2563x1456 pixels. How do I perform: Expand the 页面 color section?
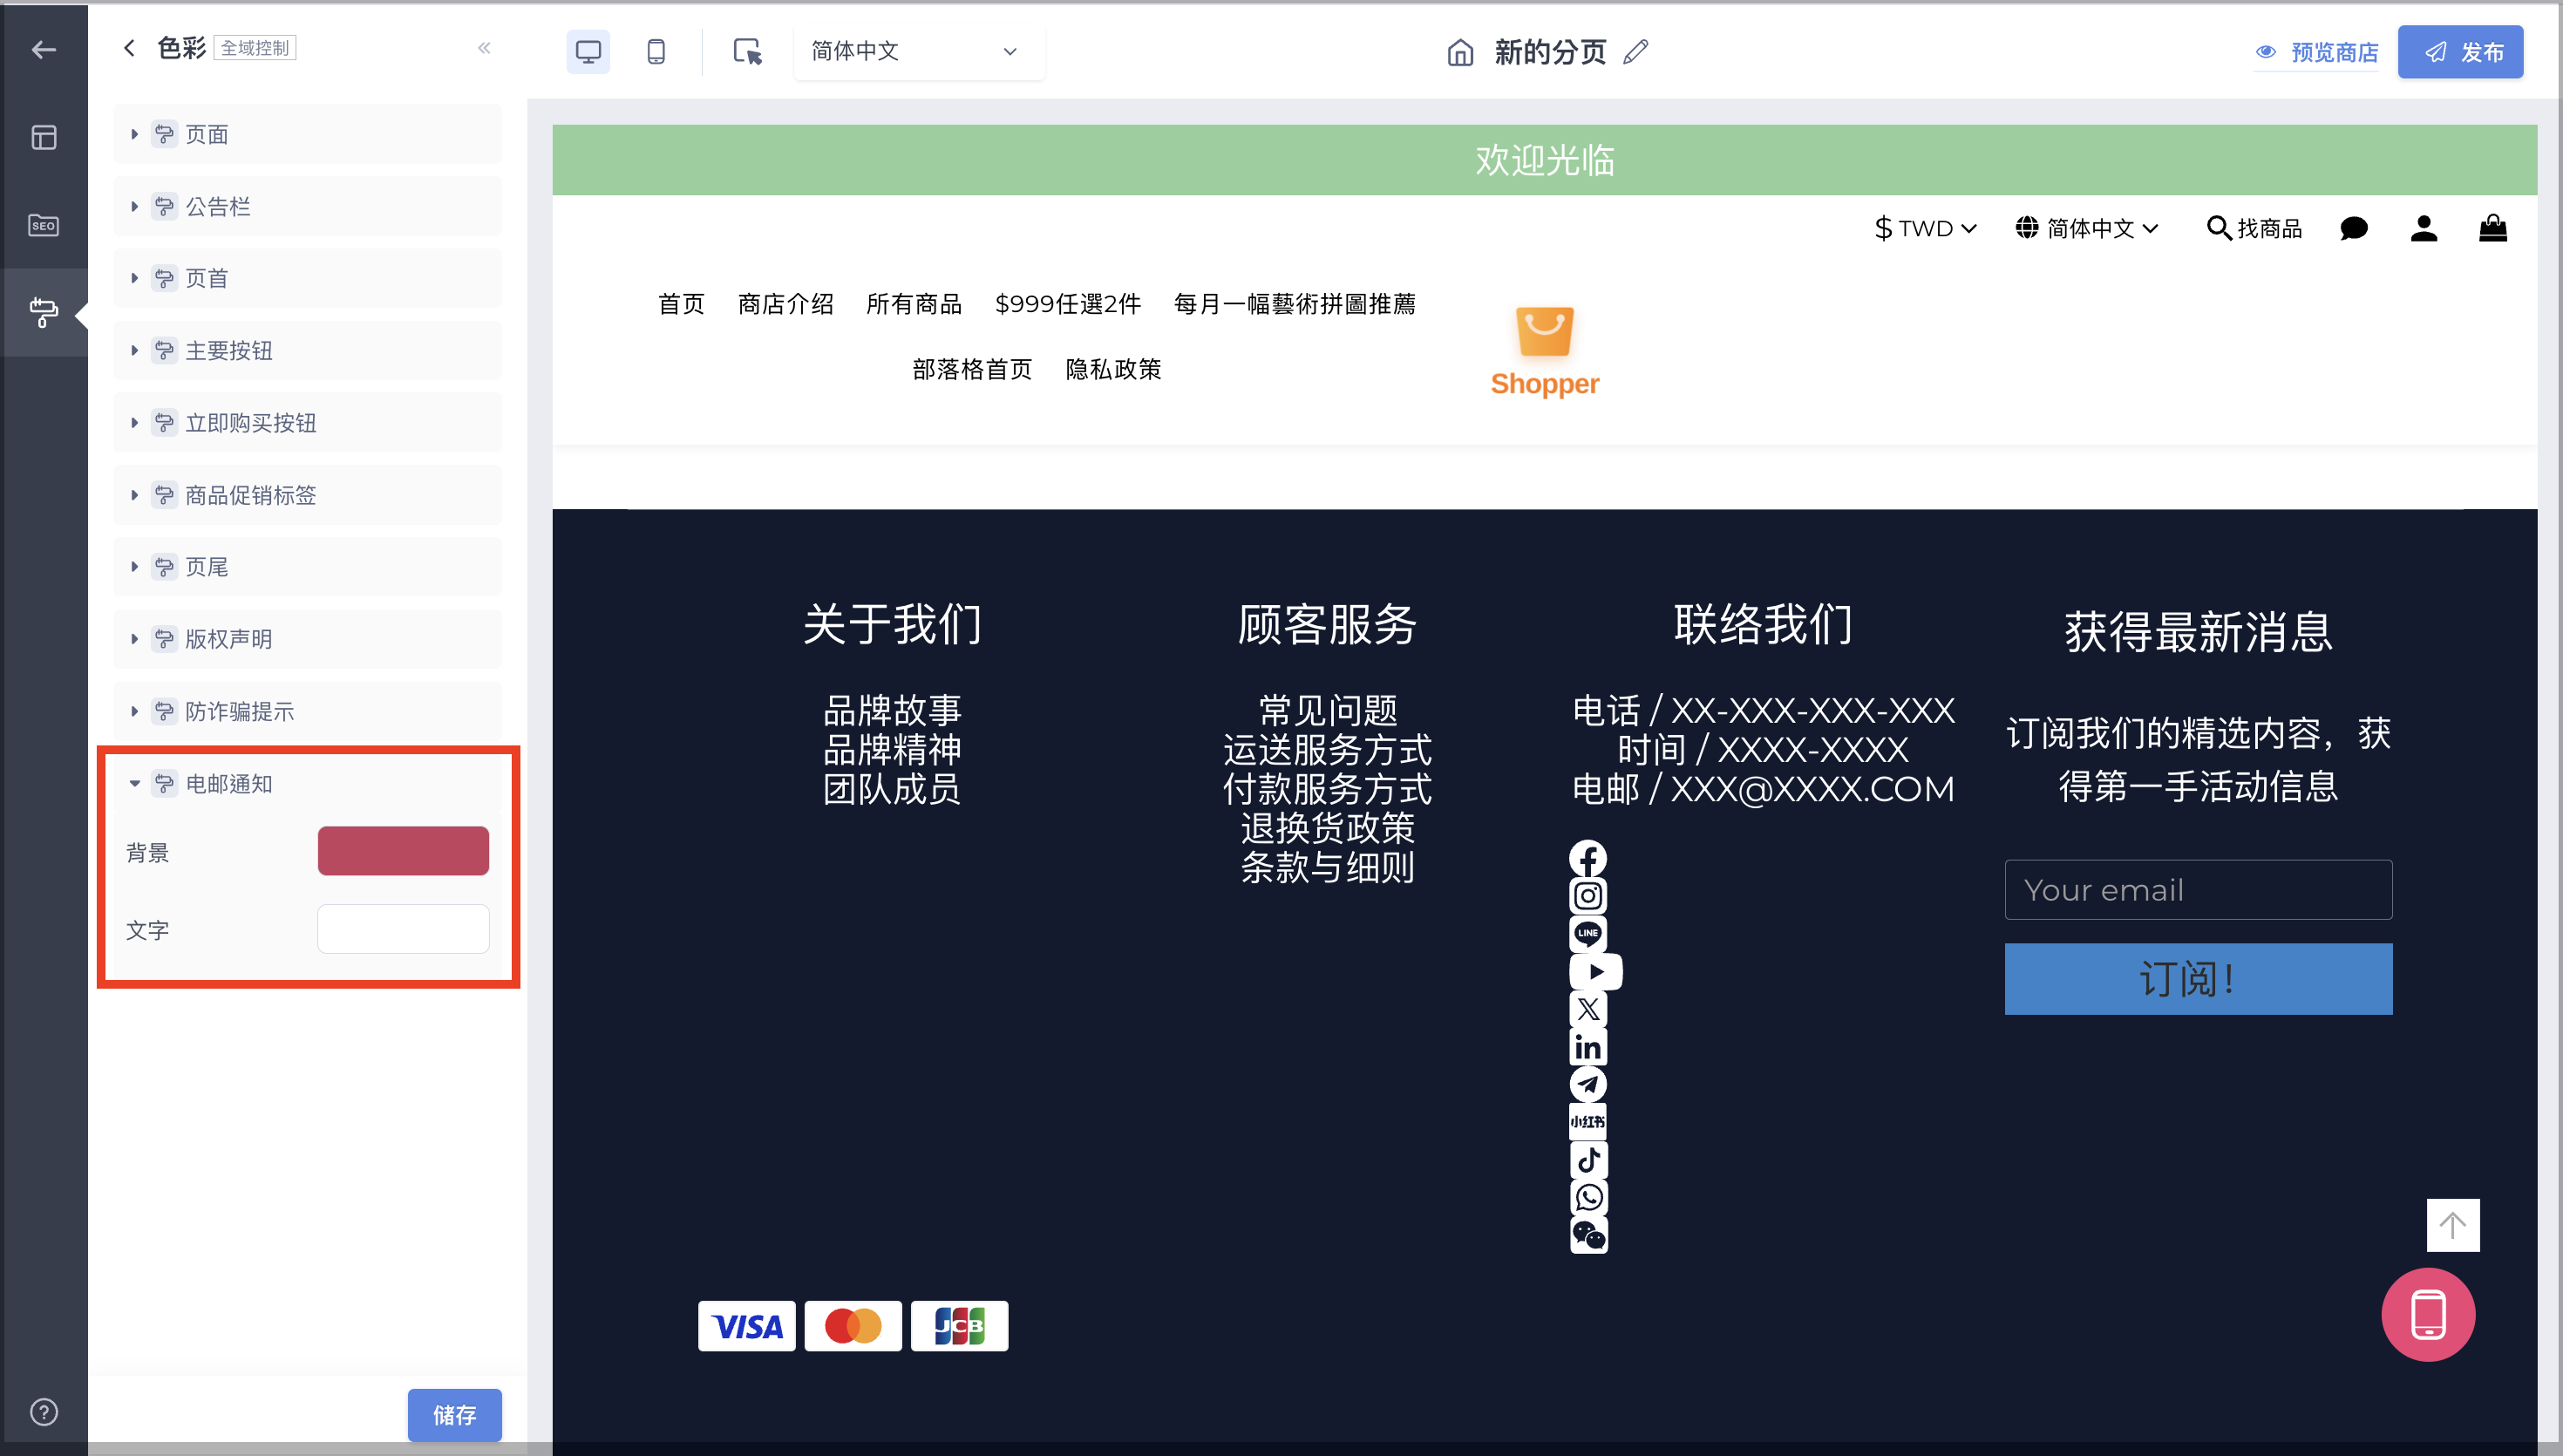tap(308, 134)
